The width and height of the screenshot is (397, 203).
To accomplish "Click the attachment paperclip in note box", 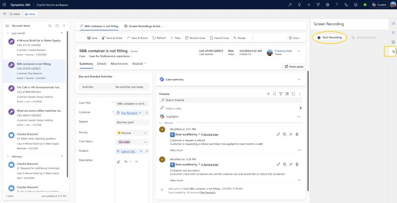I will (x=300, y=108).
